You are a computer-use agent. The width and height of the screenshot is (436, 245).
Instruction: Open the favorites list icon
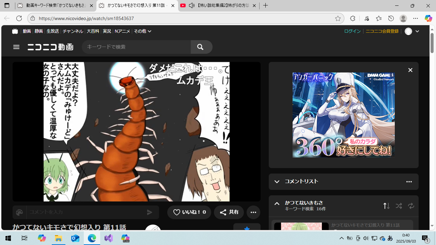(x=379, y=18)
